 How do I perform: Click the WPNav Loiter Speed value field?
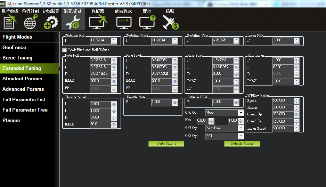click(x=283, y=128)
